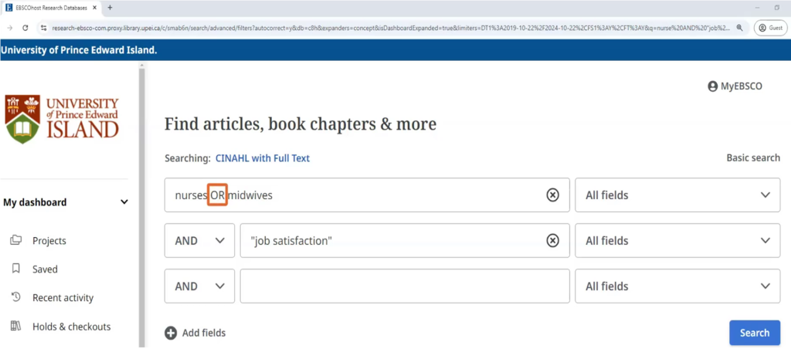Click the Add fields plus icon
The height and width of the screenshot is (349, 791).
(171, 333)
